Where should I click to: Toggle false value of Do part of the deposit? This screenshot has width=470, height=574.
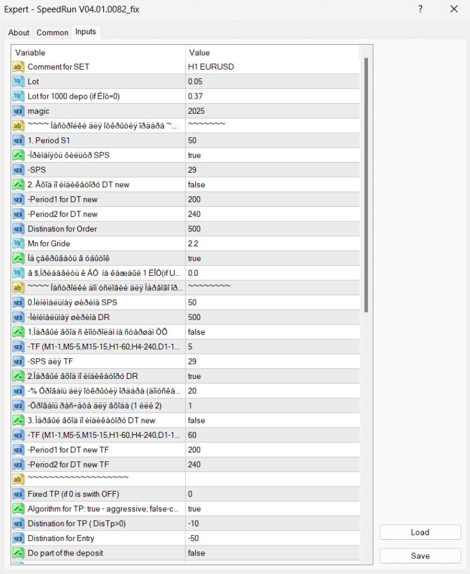[273, 553]
